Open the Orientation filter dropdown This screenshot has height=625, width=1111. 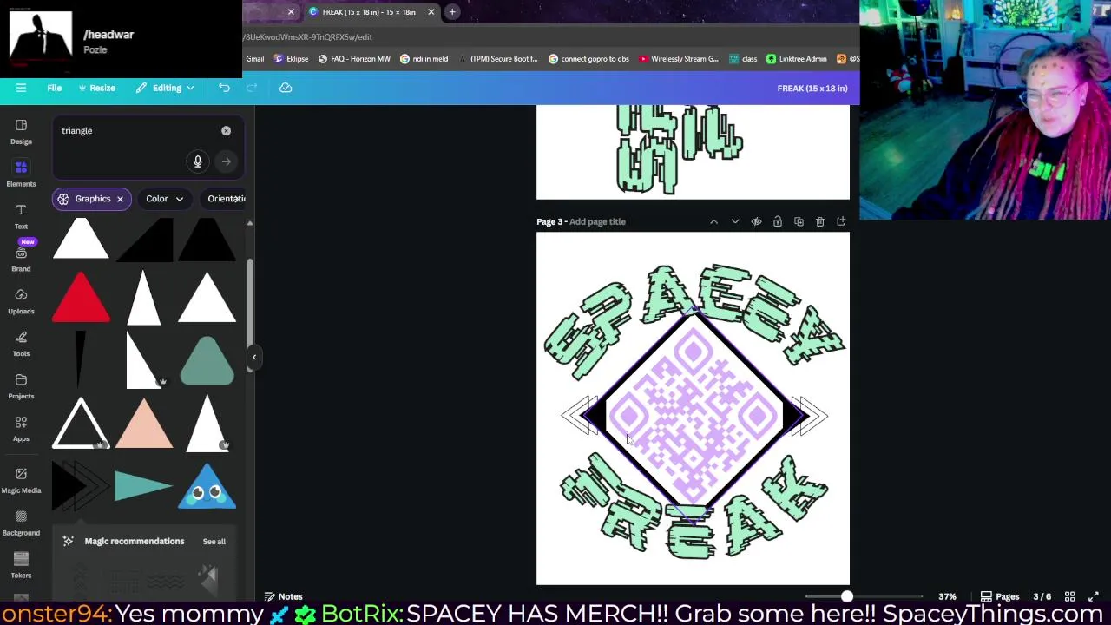point(225,199)
